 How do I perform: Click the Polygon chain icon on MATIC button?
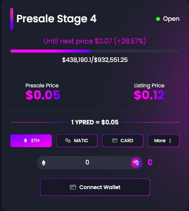point(68,141)
